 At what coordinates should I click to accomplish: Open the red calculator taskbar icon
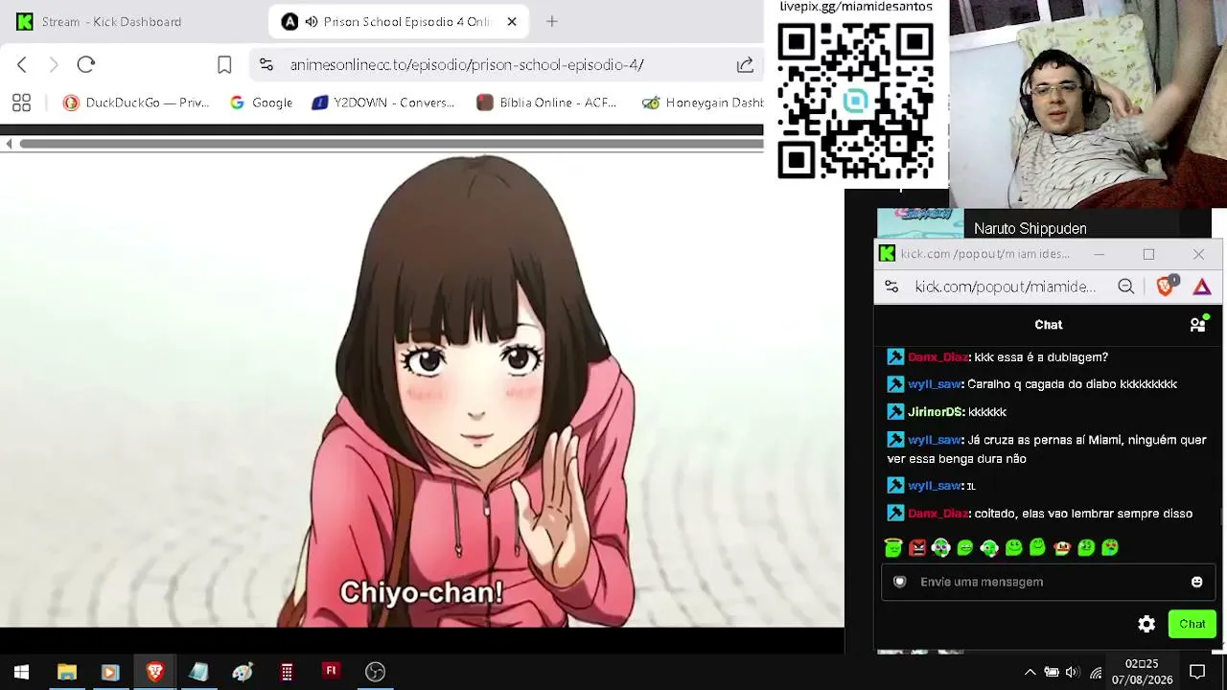[x=287, y=672]
